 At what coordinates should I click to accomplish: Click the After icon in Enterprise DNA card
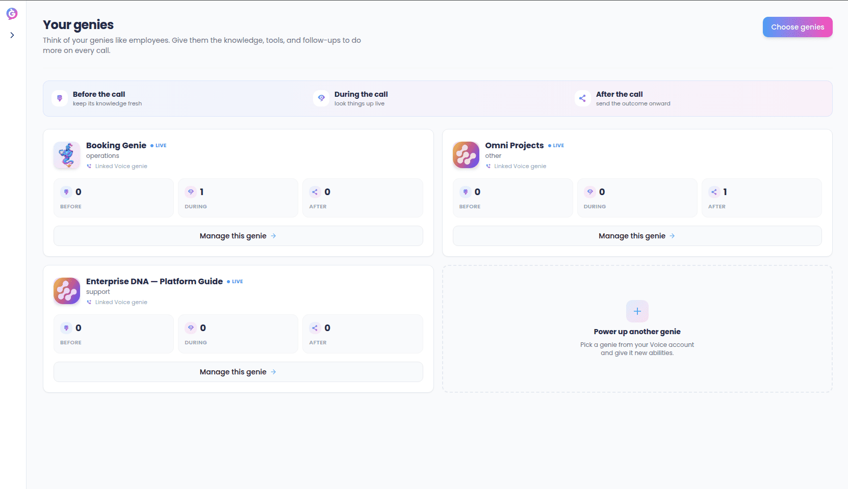pos(315,328)
